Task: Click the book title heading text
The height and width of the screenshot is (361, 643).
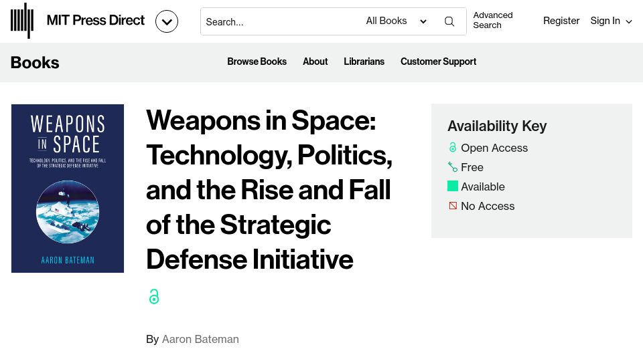Action: (x=269, y=189)
